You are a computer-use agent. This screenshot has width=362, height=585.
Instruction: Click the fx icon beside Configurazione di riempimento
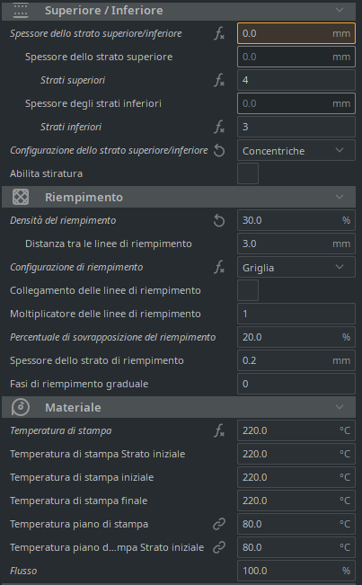click(219, 267)
